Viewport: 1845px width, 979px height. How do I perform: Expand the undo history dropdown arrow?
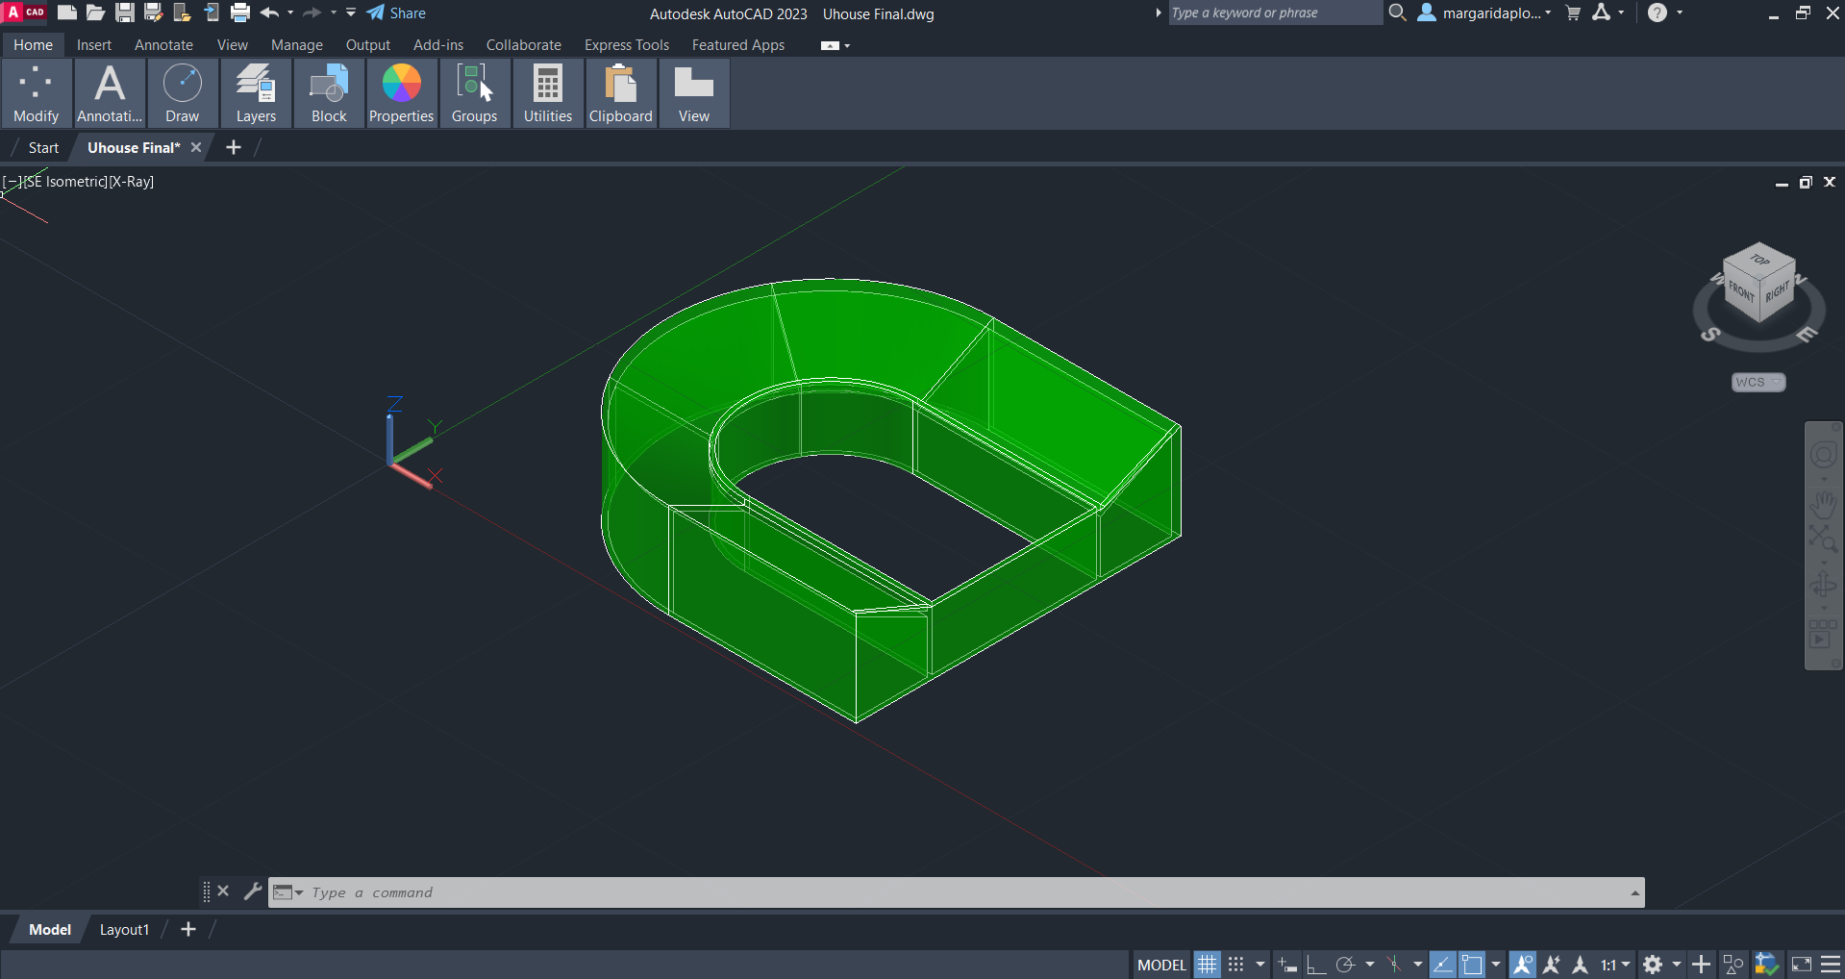point(290,13)
